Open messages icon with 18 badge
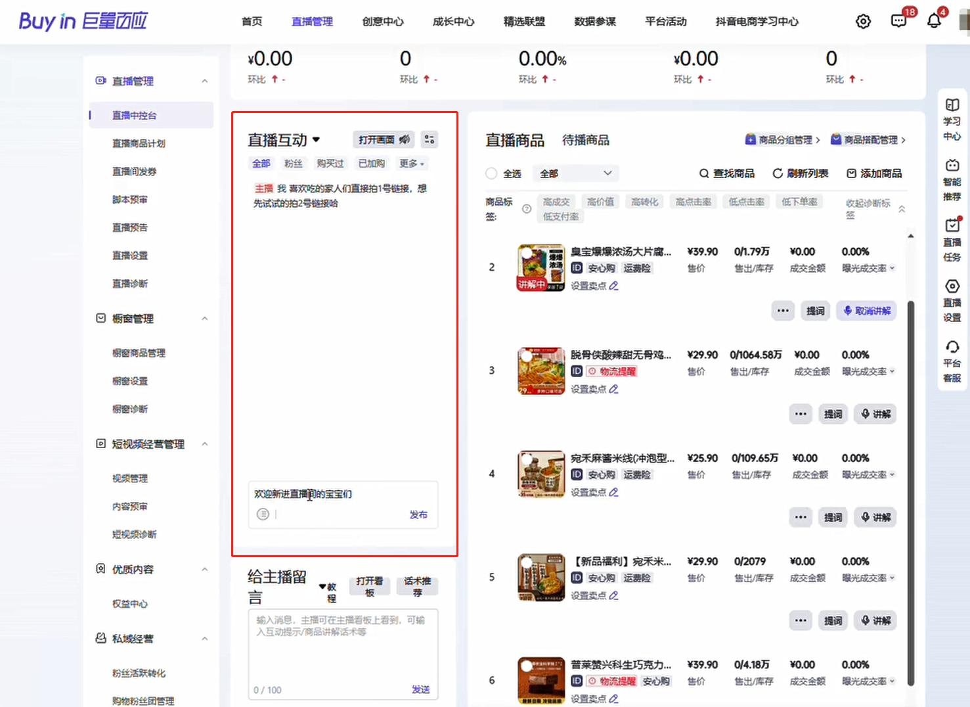This screenshot has height=707, width=970. (x=898, y=21)
